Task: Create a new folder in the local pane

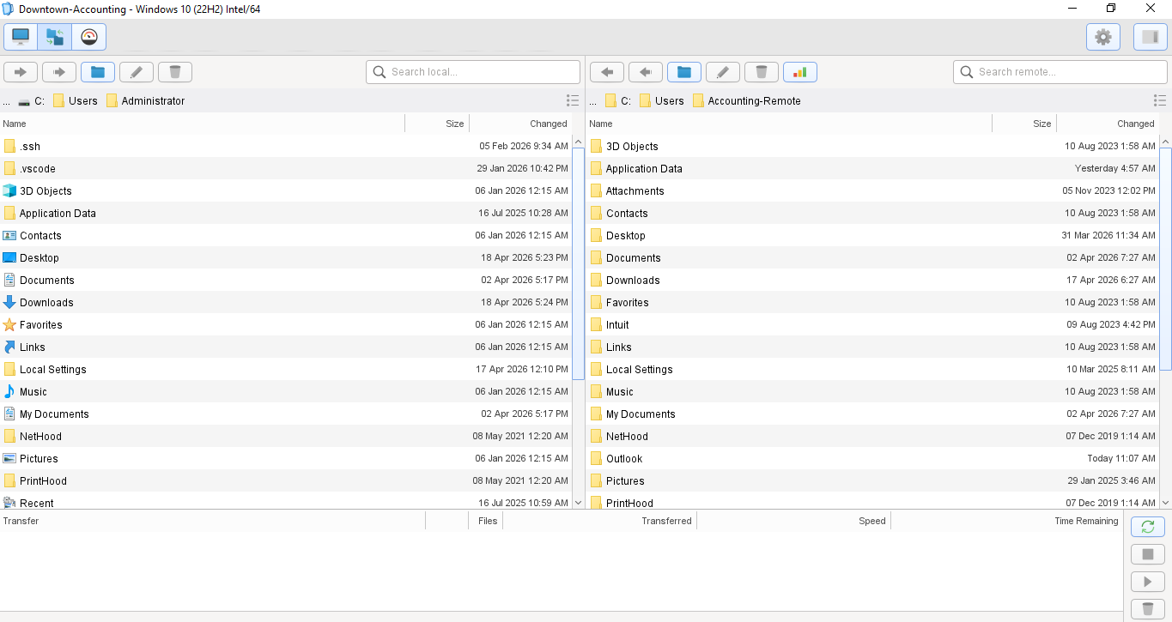Action: click(97, 72)
